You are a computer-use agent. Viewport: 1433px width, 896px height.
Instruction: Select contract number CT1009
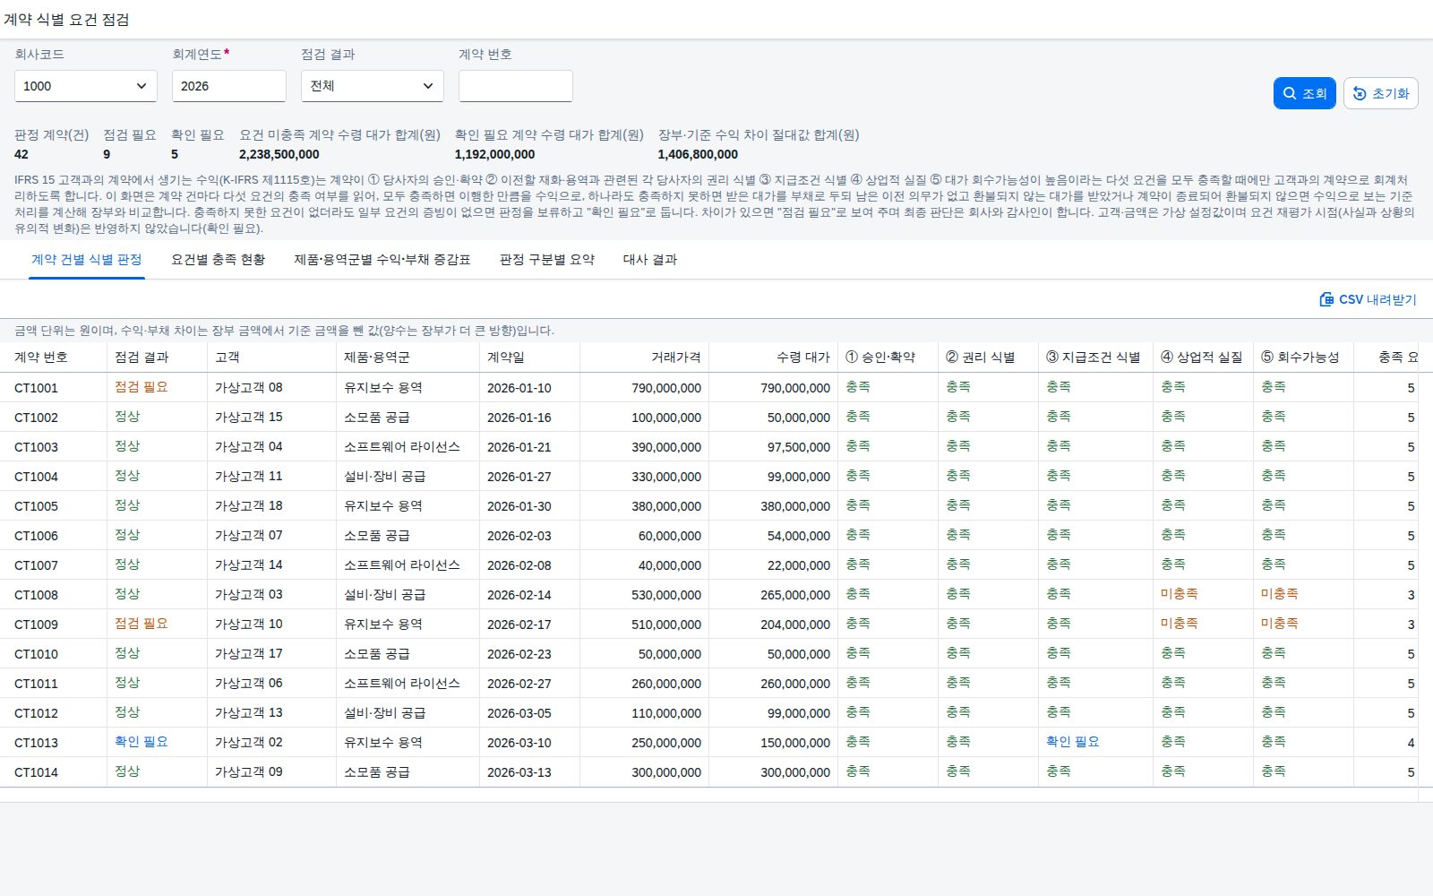coord(36,625)
